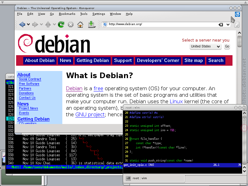Click the Site map navigation button
Screen dimensions: 248x186
coord(193,60)
